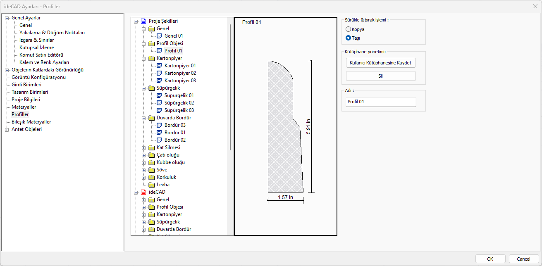Image resolution: width=542 pixels, height=266 pixels.
Task: Select the Kopya radio button
Action: click(x=349, y=29)
